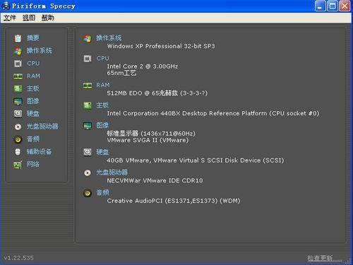Click monitor icon beside 图像 heading in main panel
This screenshot has height=265, width=353.
point(88,126)
